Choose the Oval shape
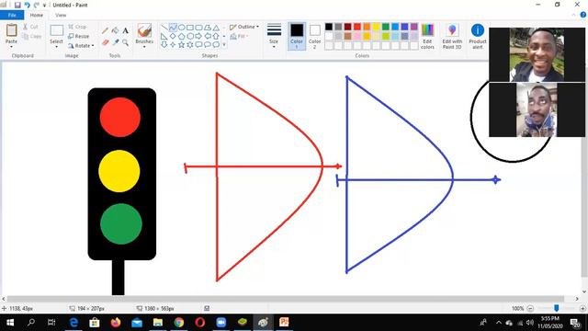This screenshot has height=331, width=588. click(x=182, y=28)
